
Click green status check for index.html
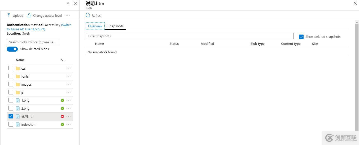pos(62,124)
